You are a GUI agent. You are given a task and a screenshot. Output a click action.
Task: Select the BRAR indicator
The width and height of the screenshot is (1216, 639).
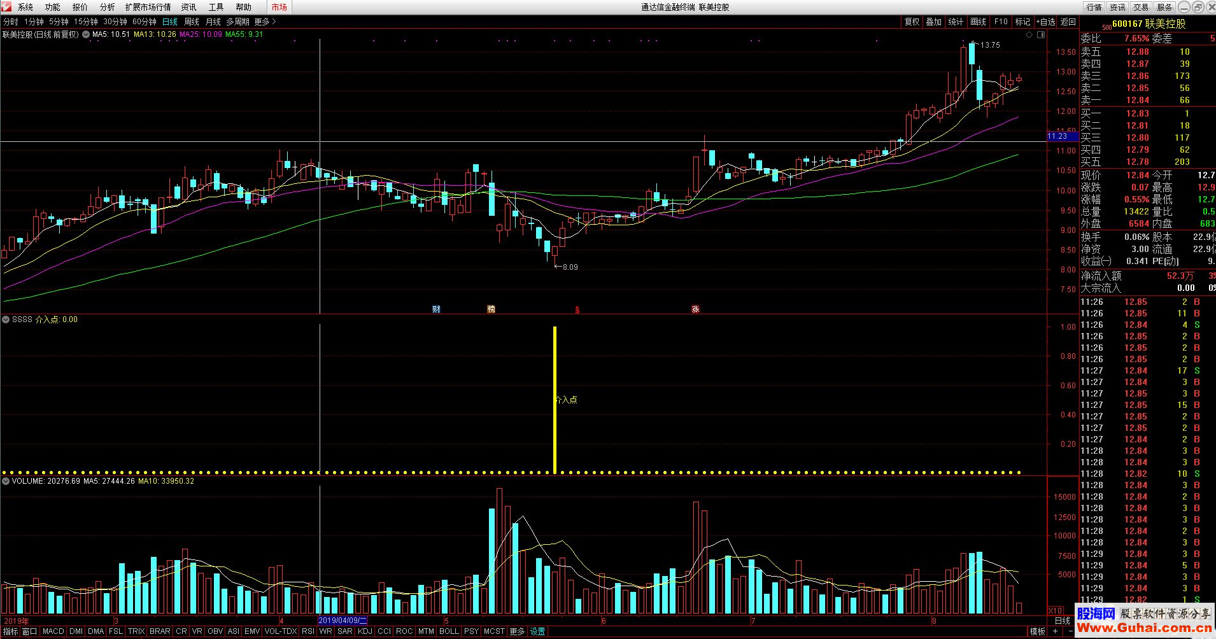pos(160,631)
